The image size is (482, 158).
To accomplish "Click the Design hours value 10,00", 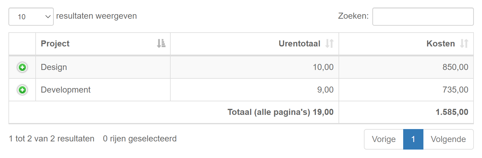I will [x=323, y=67].
